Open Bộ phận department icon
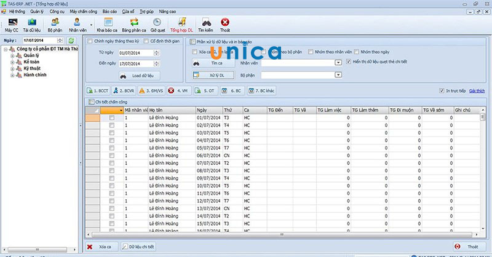 point(55,25)
